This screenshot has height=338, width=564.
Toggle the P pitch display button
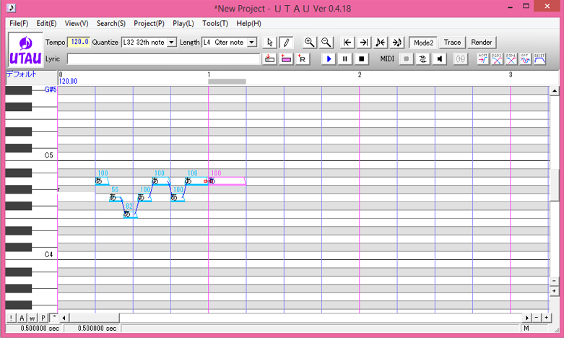[43, 318]
